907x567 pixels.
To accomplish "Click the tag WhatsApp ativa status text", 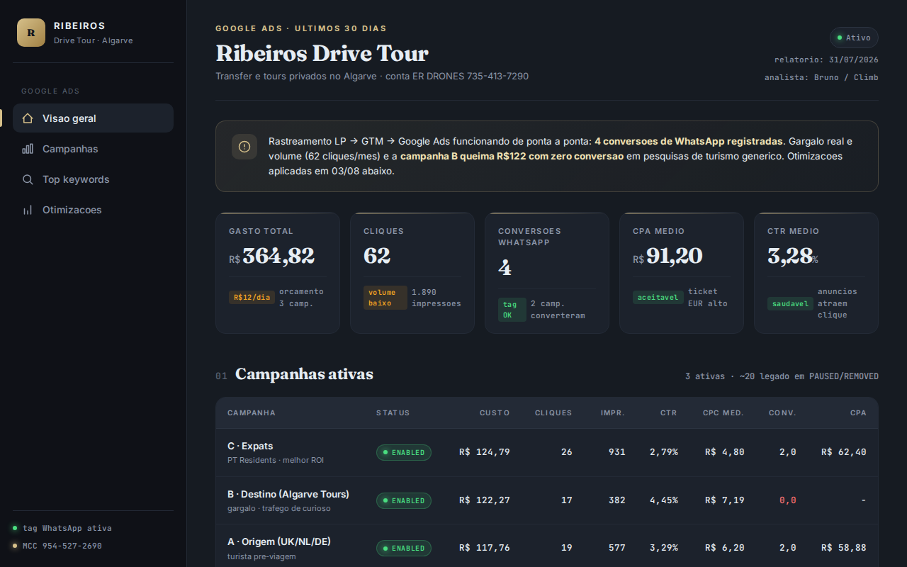I will [x=67, y=528].
